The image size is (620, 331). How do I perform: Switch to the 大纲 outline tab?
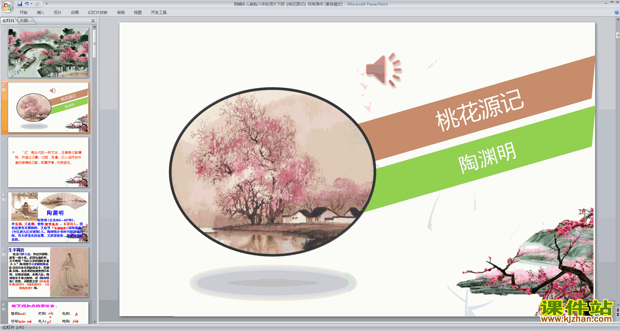point(24,21)
